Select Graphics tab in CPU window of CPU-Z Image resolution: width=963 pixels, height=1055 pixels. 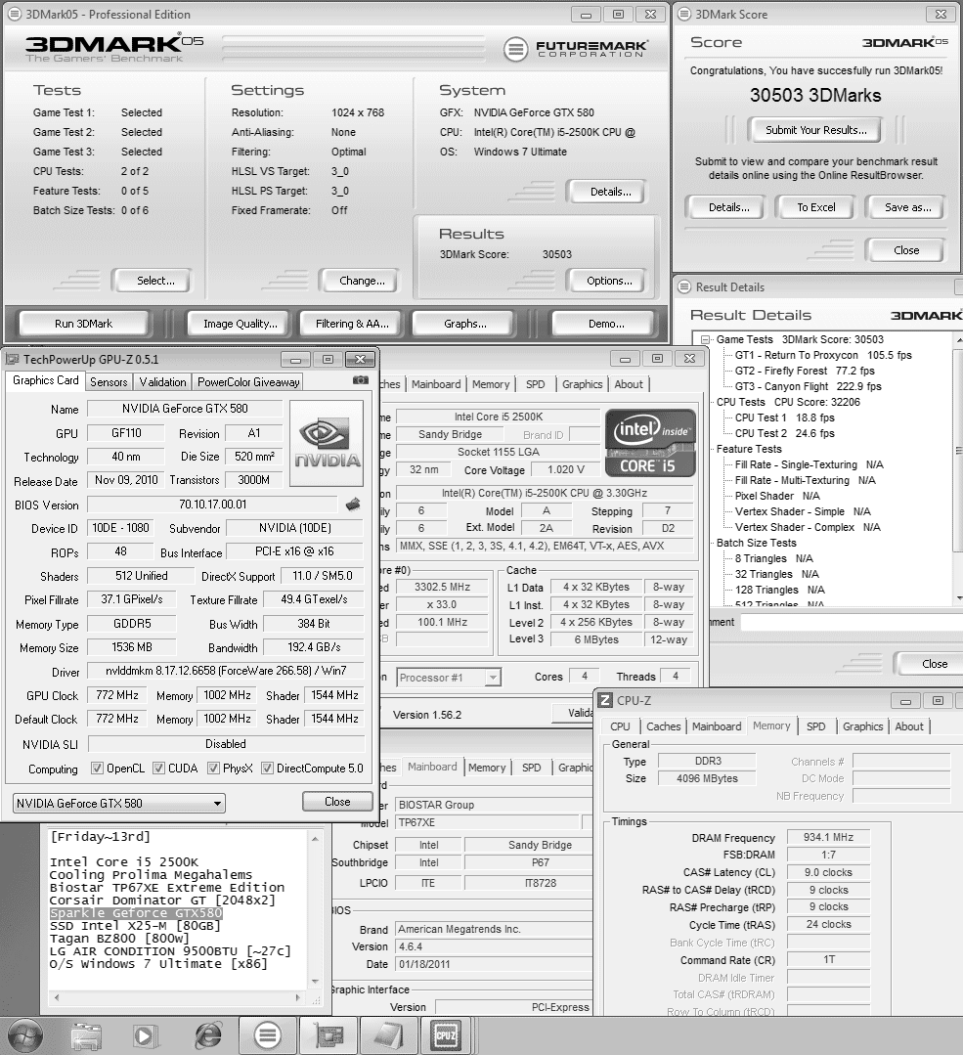pyautogui.click(x=582, y=384)
